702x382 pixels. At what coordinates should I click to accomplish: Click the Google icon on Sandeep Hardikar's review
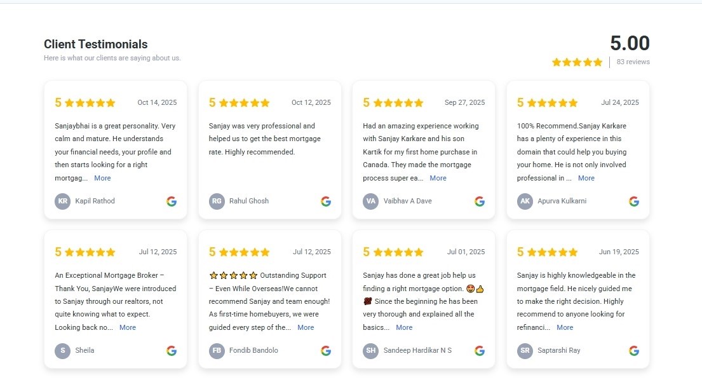480,351
